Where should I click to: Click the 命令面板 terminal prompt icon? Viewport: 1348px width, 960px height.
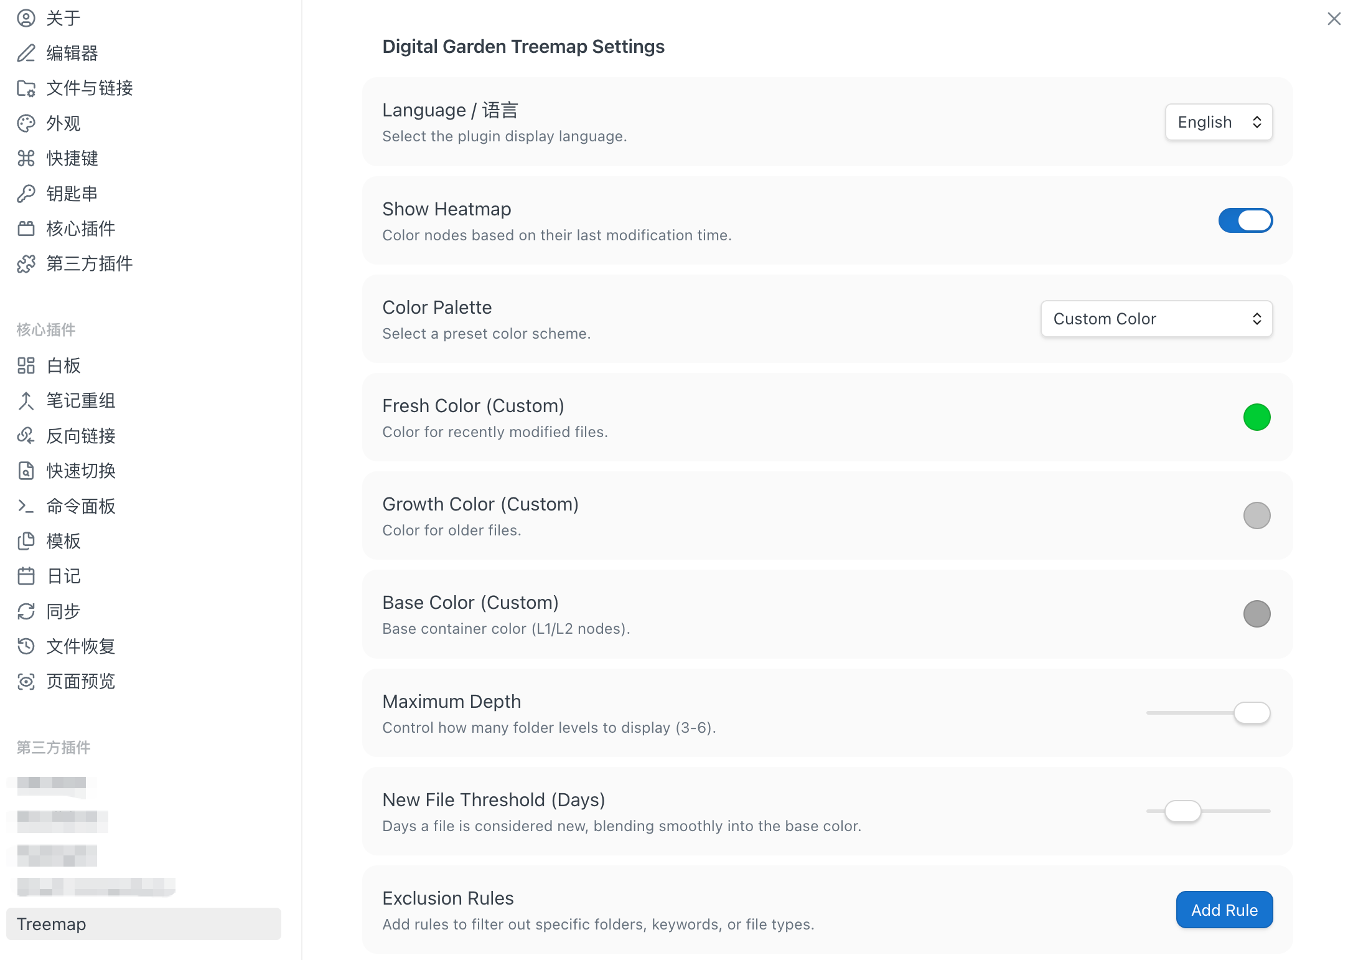coord(26,506)
